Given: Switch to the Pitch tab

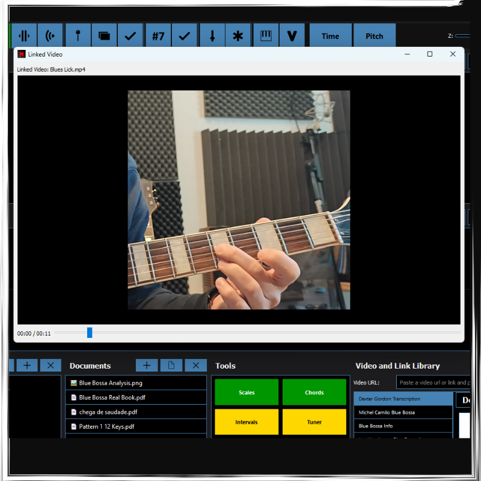Looking at the screenshot, I should point(374,35).
